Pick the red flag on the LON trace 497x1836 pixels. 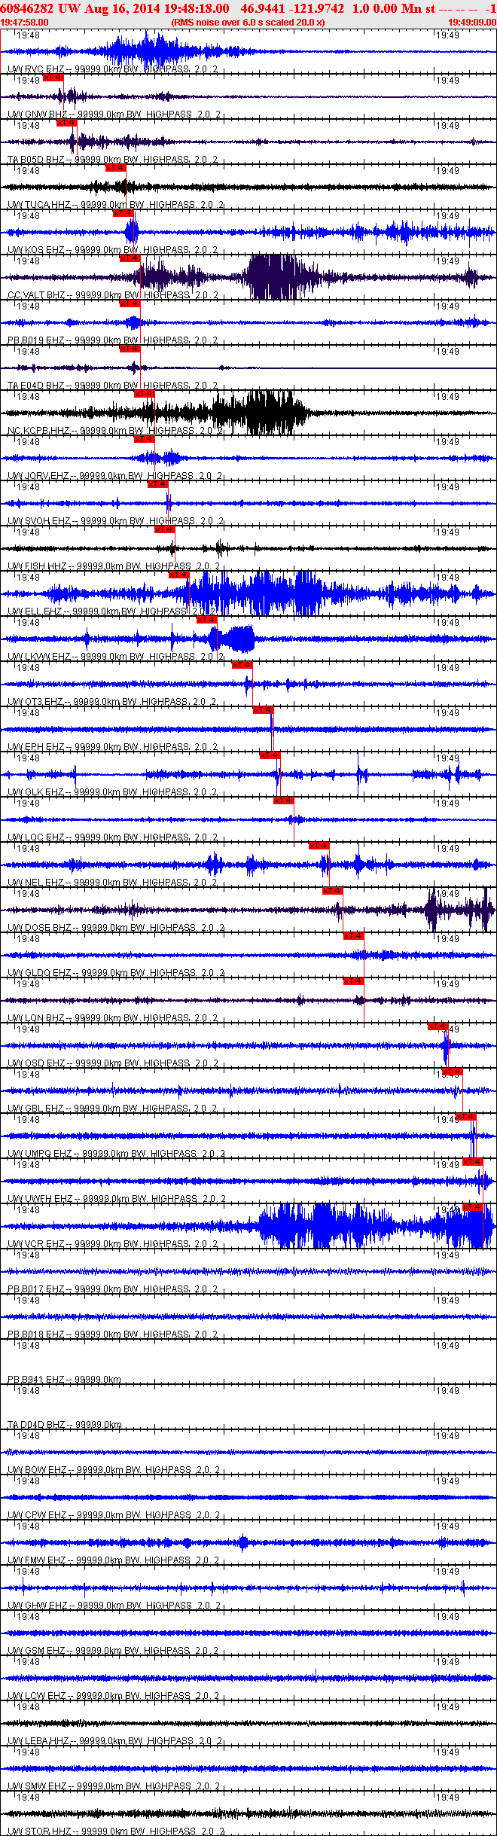tap(353, 981)
